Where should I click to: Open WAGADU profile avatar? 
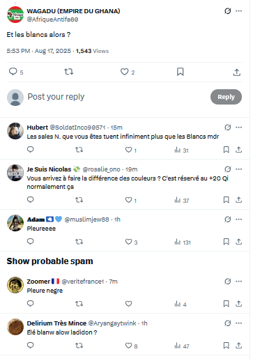coord(15,15)
